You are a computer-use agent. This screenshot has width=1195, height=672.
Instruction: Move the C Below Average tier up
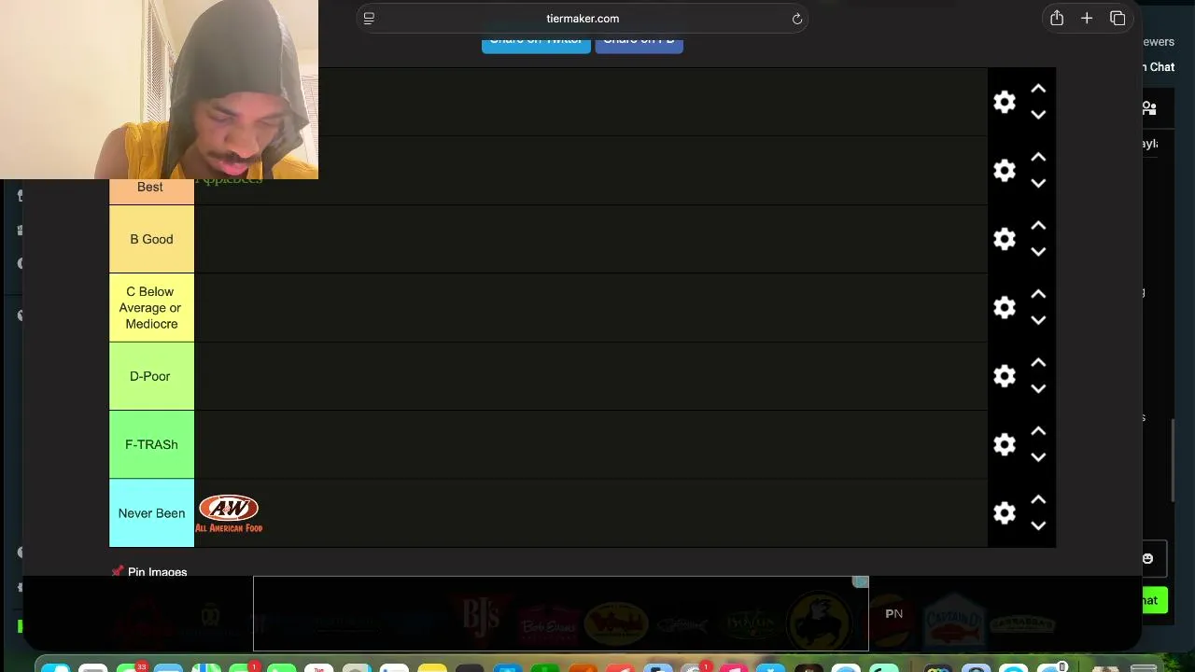[x=1038, y=294]
